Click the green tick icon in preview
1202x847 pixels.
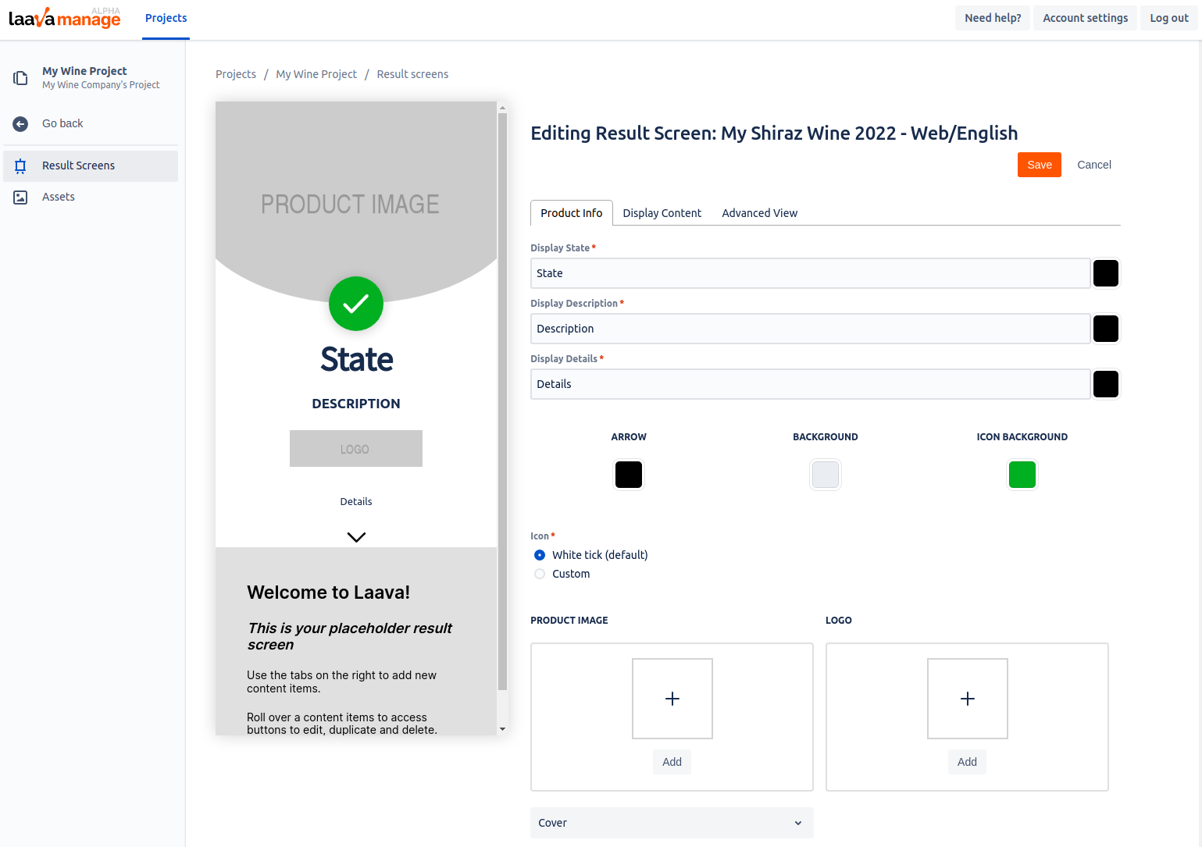point(356,304)
